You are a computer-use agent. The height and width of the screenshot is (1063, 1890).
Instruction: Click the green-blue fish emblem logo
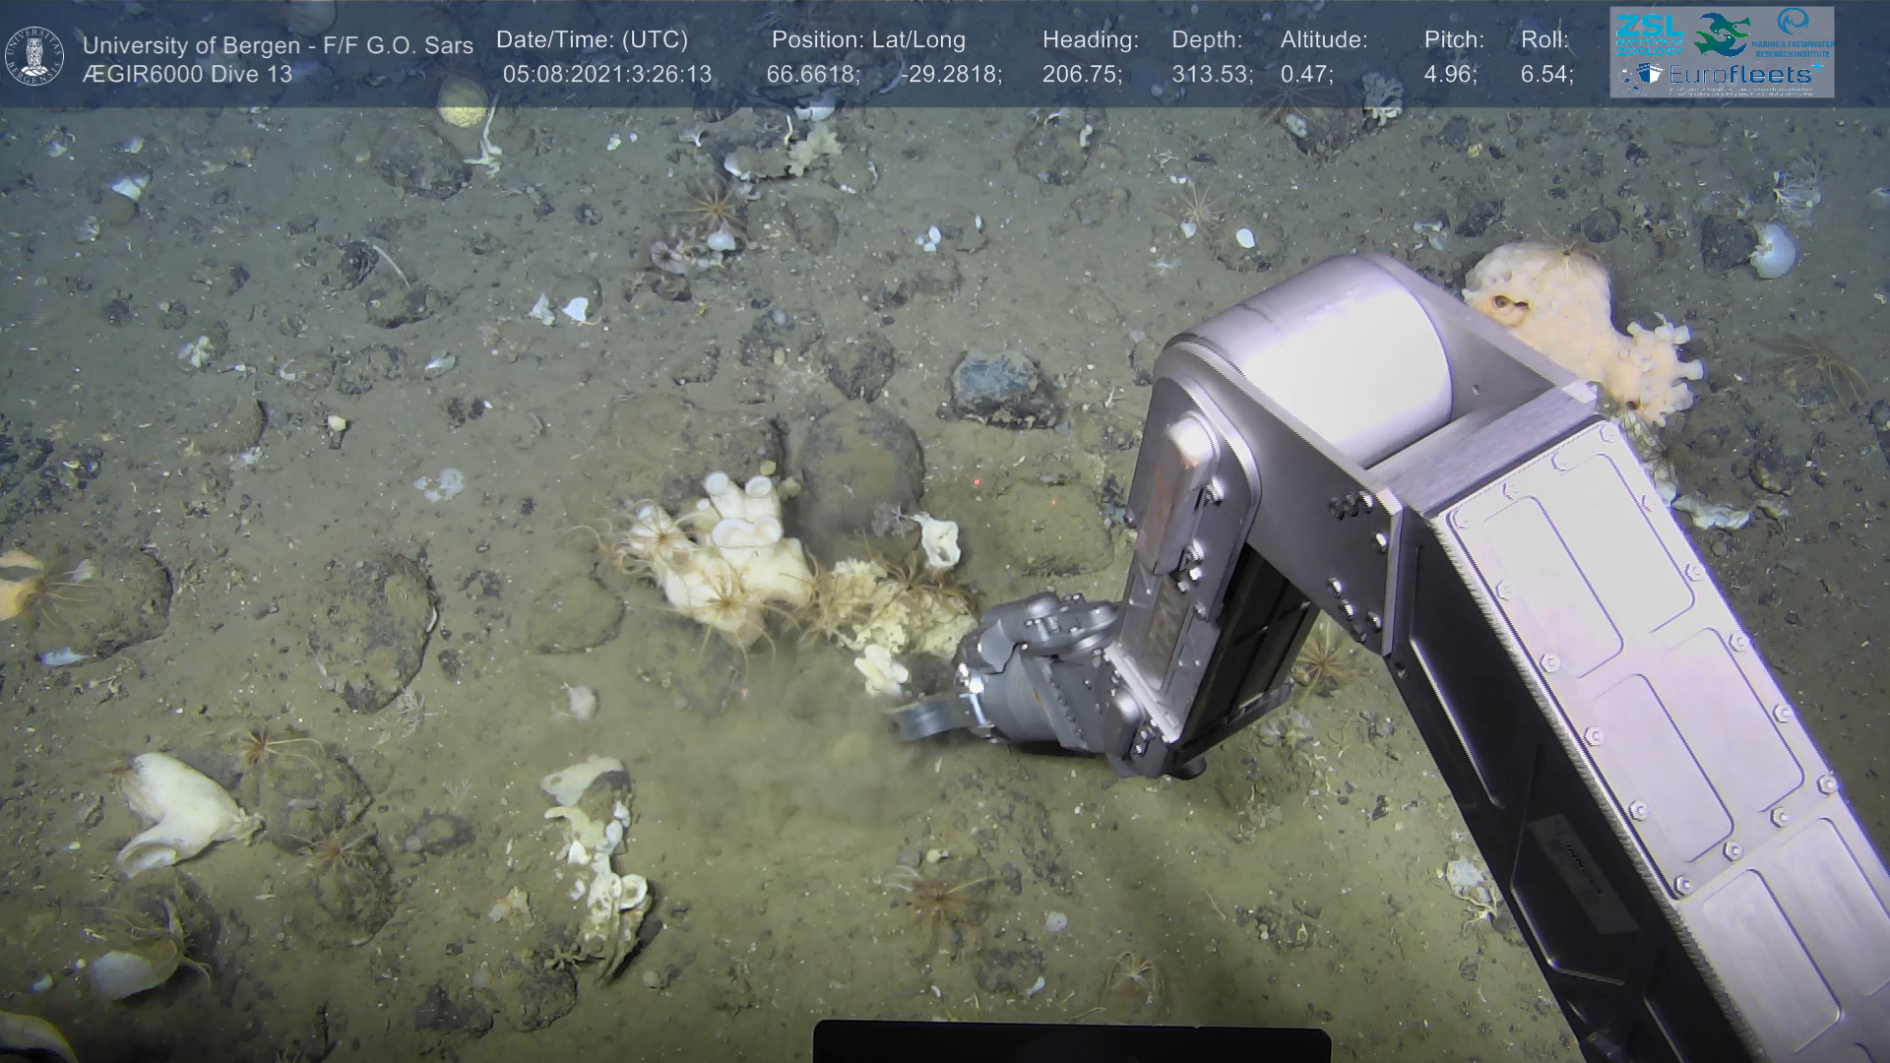click(x=1722, y=34)
